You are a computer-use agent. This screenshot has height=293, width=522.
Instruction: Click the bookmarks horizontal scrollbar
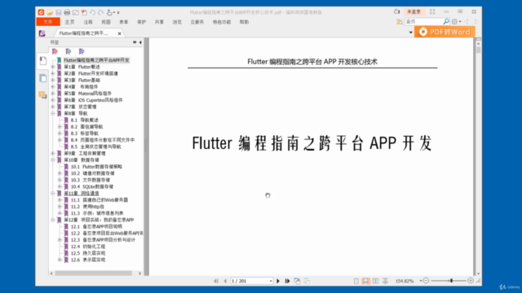click(x=93, y=273)
